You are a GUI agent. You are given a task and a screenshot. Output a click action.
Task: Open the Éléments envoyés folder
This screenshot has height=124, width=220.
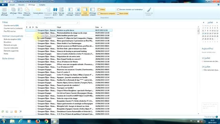[10, 45]
